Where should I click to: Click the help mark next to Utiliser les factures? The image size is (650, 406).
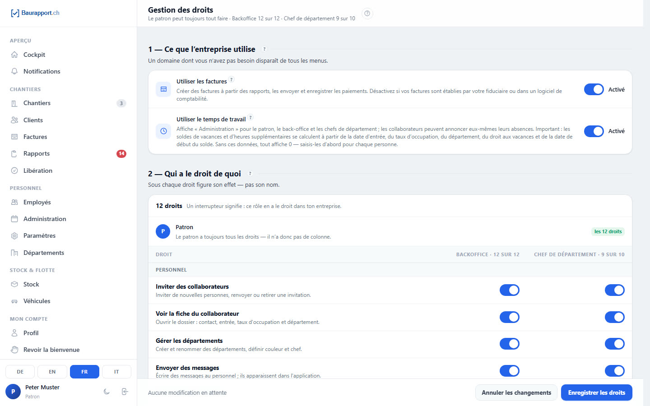click(x=232, y=79)
